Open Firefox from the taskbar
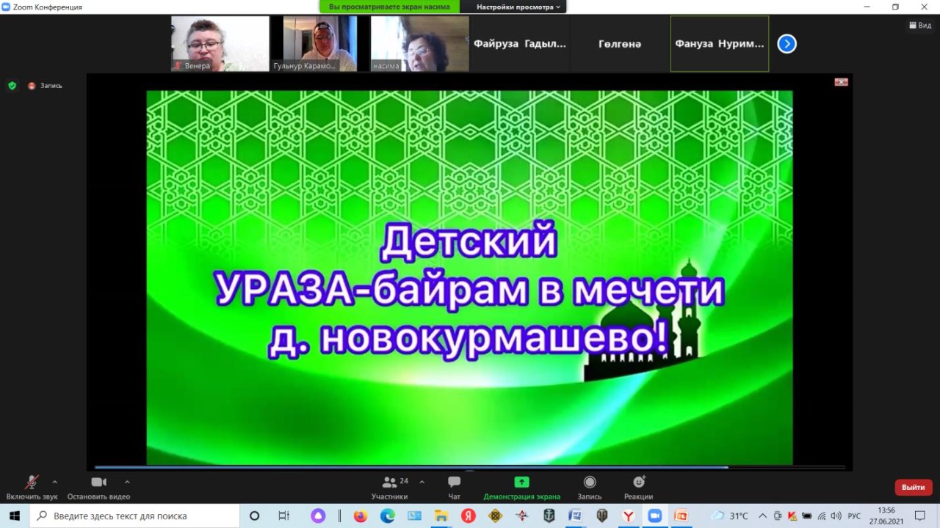This screenshot has height=528, width=940. [360, 516]
